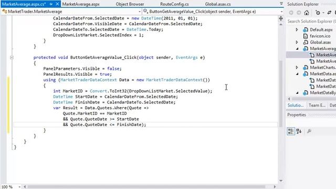This screenshot has height=189, width=336.
Task: Click Solution Explorer horizontal scroll left arrow
Action: [x=289, y=99]
